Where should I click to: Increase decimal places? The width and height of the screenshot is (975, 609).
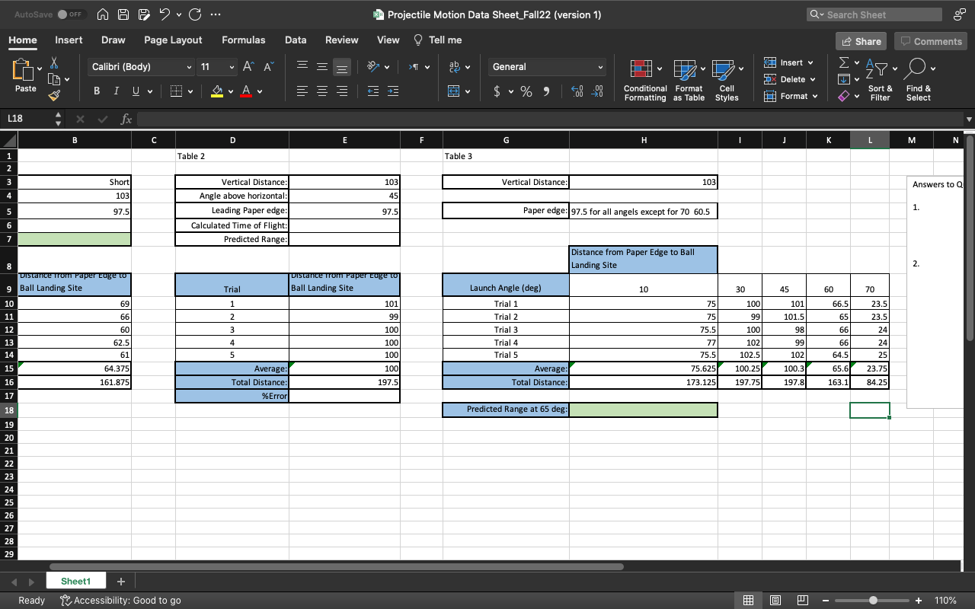click(578, 91)
